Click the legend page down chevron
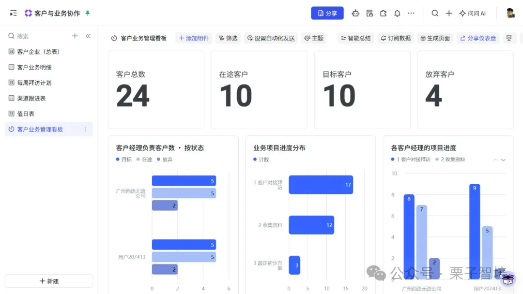523x294 pixels. [503, 160]
